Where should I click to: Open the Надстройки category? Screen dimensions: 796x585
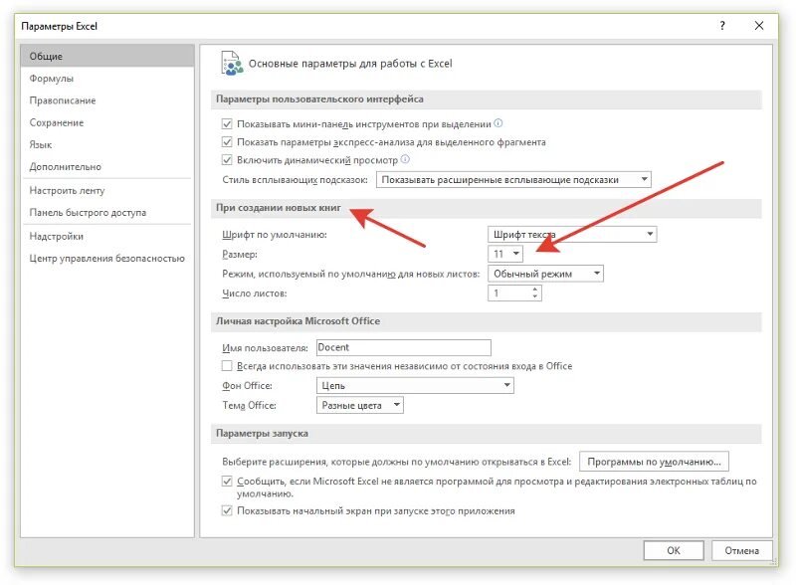coord(107,236)
